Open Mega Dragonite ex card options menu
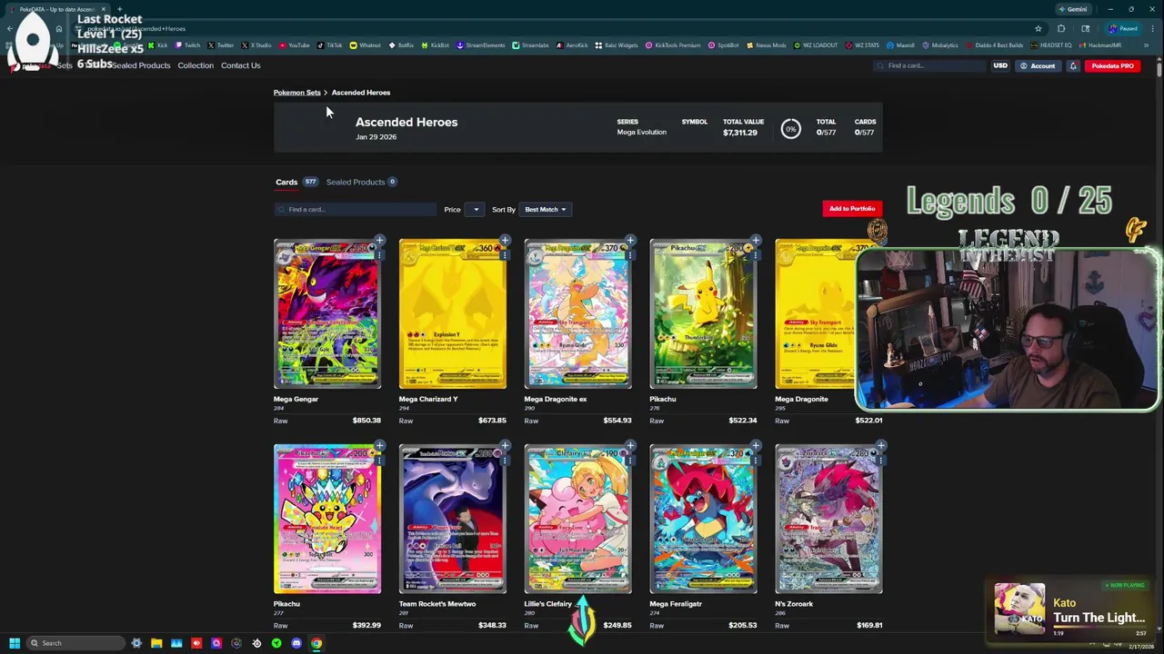The width and height of the screenshot is (1164, 654). tap(630, 255)
